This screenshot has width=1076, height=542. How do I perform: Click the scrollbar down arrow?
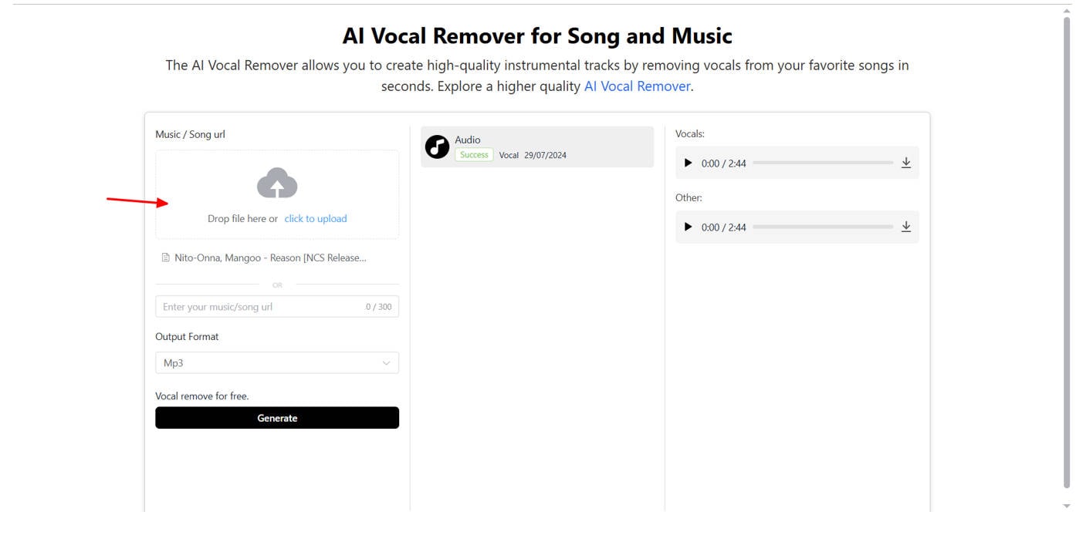(1068, 506)
